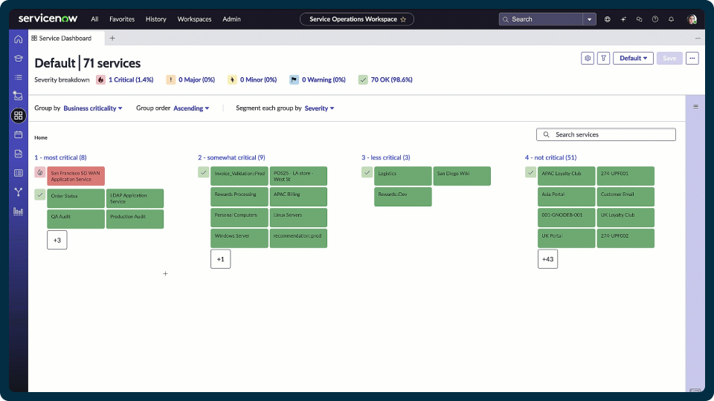The image size is (714, 401).
Task: Click the graduation cap sidebar icon
Action: coord(18,58)
